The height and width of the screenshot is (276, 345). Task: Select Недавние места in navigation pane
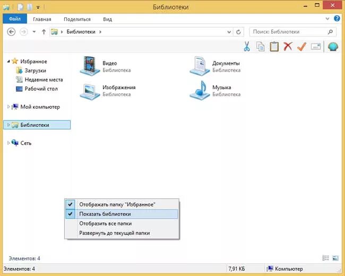pos(44,80)
